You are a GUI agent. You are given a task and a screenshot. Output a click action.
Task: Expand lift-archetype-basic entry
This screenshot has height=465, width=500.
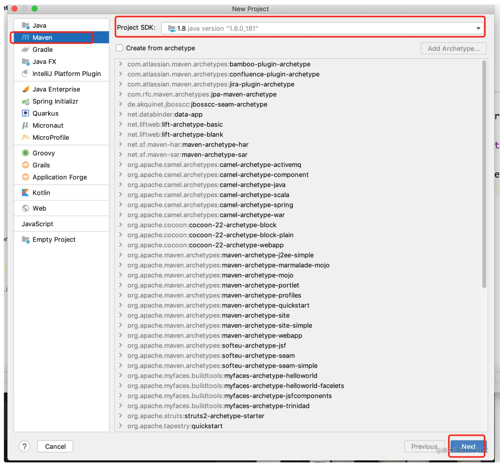pos(121,124)
